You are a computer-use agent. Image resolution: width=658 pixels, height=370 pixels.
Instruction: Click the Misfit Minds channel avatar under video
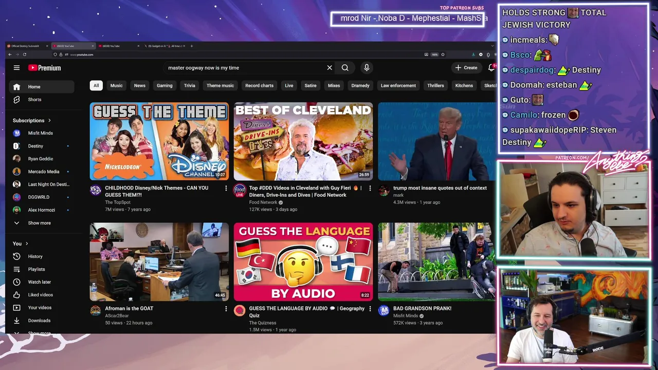[383, 310]
